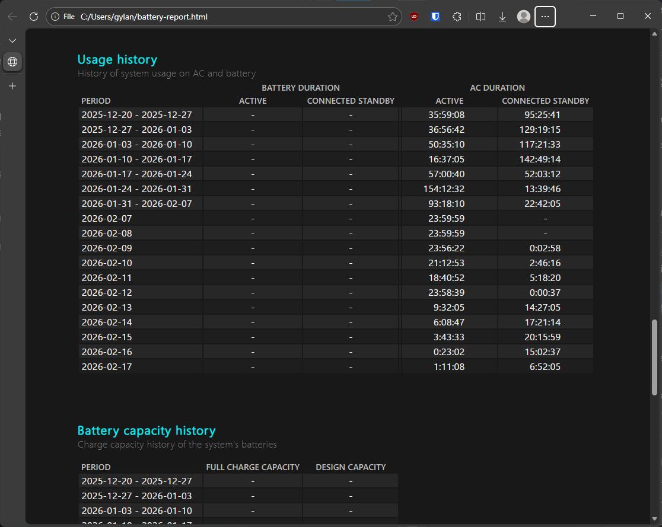Screen dimensions: 662x527
Task: Open the user profile avatar
Action: click(523, 17)
